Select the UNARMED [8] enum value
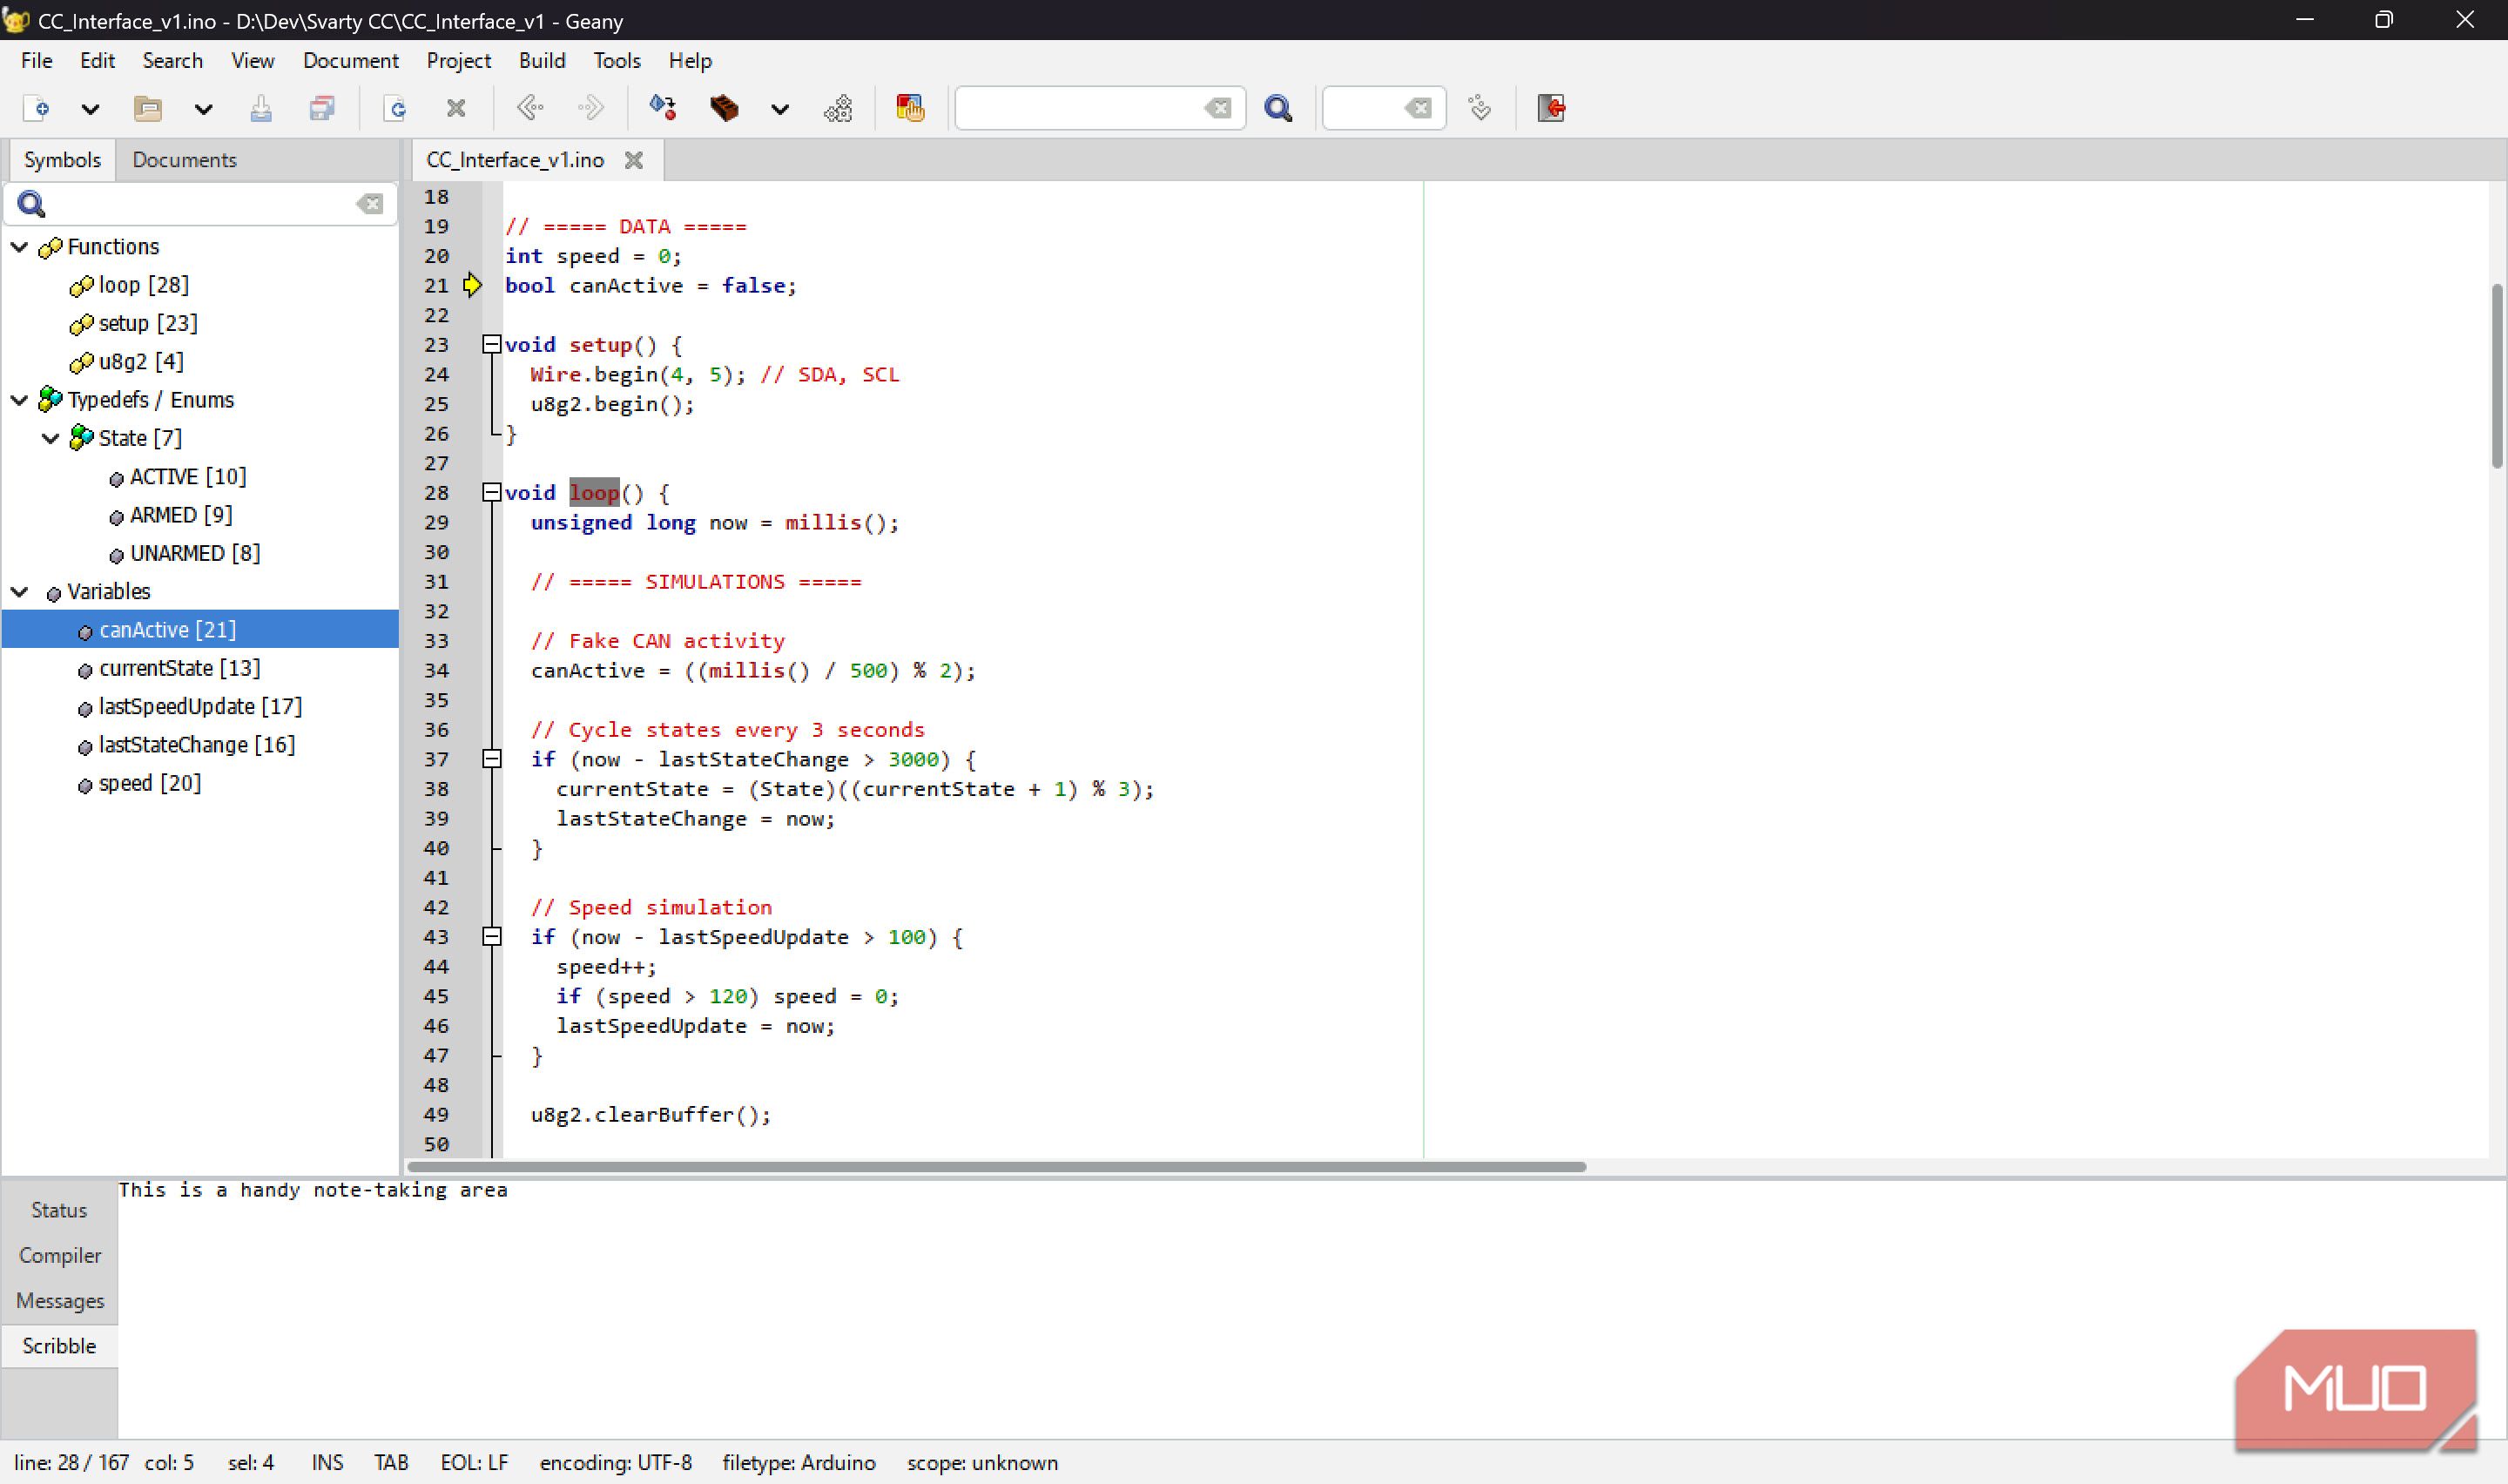 194,553
